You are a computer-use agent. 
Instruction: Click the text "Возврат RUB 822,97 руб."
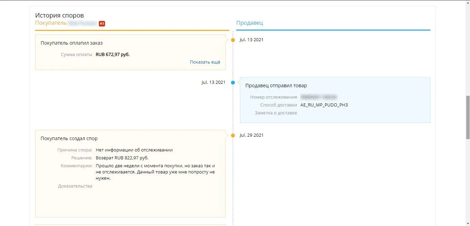122,158
